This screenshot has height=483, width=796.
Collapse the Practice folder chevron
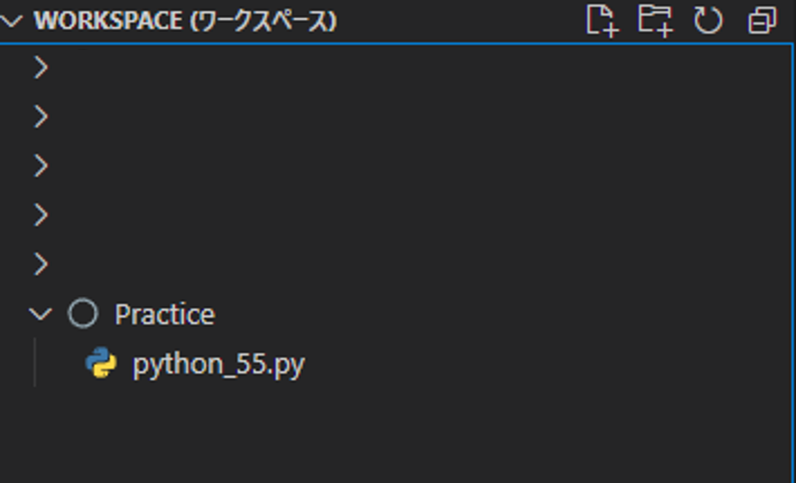tap(40, 314)
